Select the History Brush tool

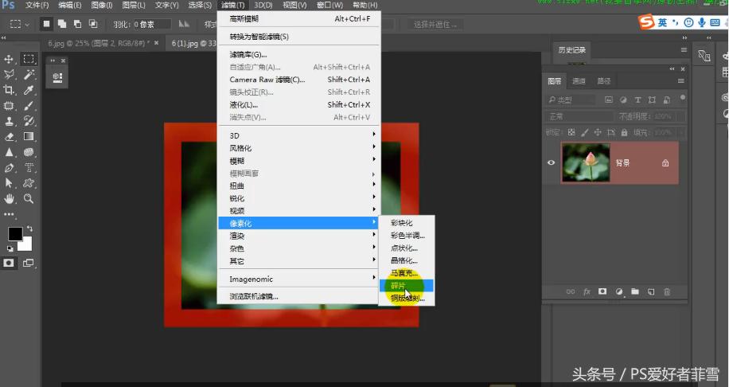coord(29,121)
